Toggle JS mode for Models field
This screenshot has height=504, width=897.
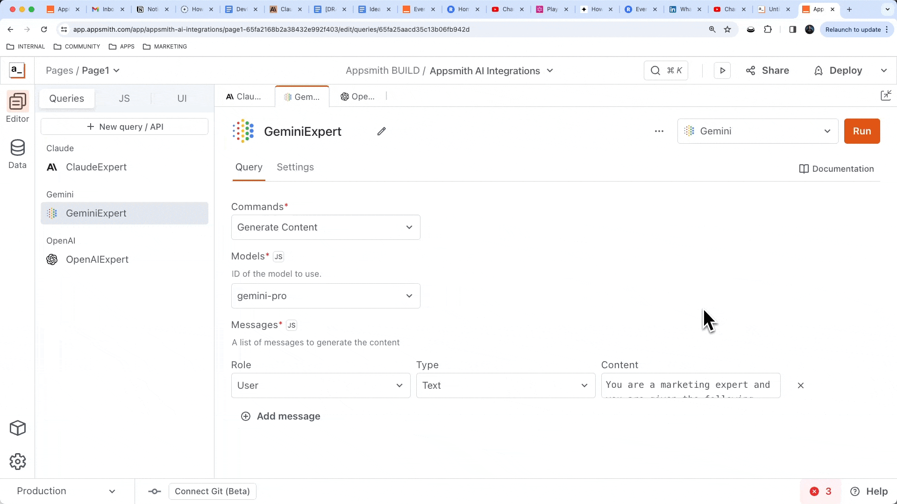point(278,257)
